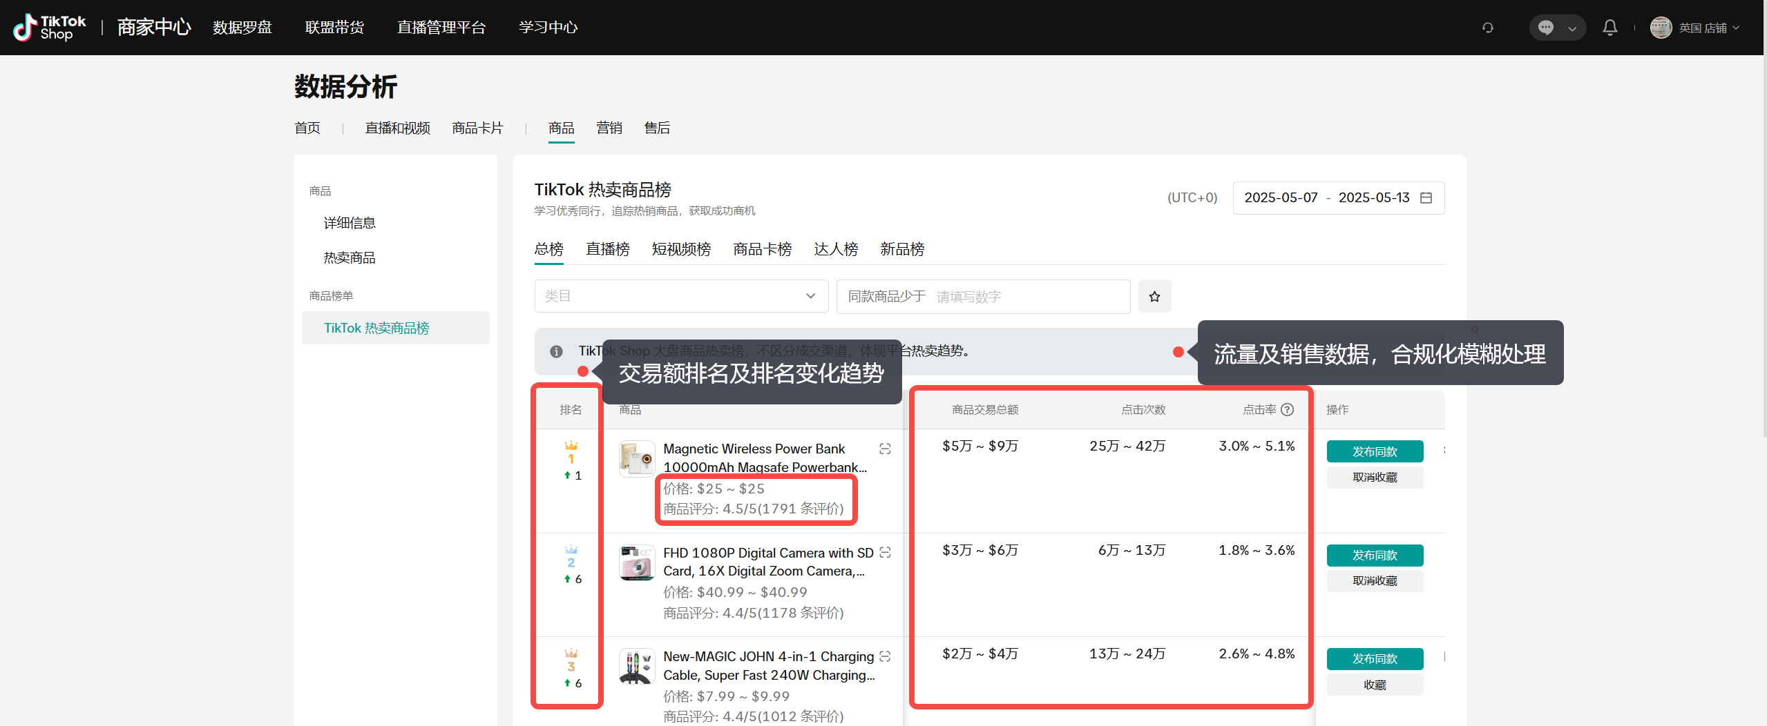Toggle 收藏 for the 4-in-1 Charging Cable
The width and height of the screenshot is (1767, 726).
pyautogui.click(x=1374, y=685)
